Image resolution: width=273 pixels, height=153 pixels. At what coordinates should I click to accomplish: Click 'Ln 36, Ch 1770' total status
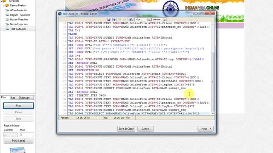(122, 118)
